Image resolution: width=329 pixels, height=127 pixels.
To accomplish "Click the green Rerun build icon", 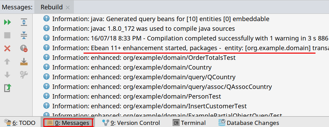I will click(7, 22).
